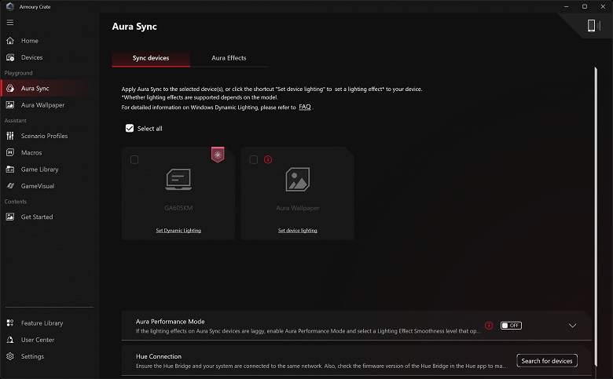This screenshot has width=613, height=379.
Task: Go to Macros in the sidebar
Action: point(31,152)
